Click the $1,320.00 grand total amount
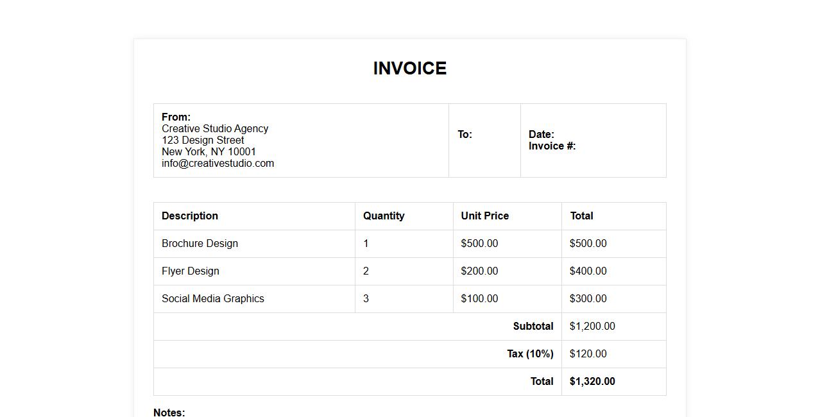 click(592, 382)
